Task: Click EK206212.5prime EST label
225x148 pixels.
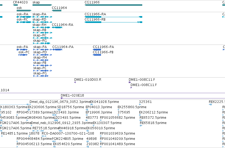Action: [153, 112]
